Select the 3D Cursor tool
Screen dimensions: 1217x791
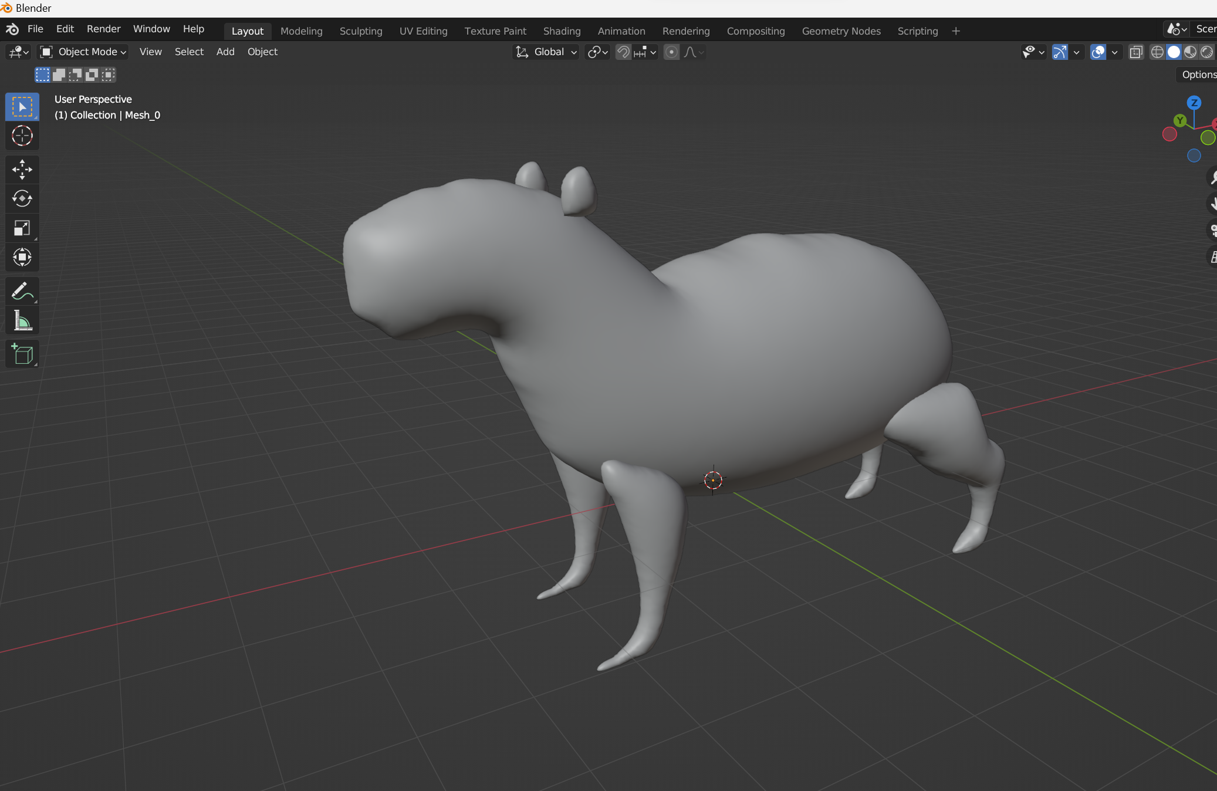click(x=22, y=136)
